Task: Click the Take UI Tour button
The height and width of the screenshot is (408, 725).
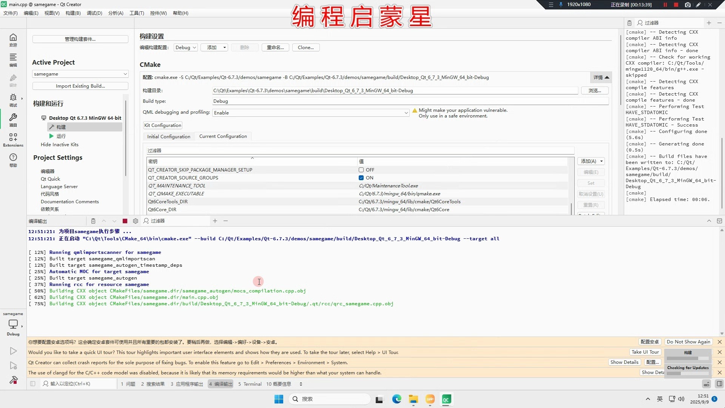Action: 645,352
